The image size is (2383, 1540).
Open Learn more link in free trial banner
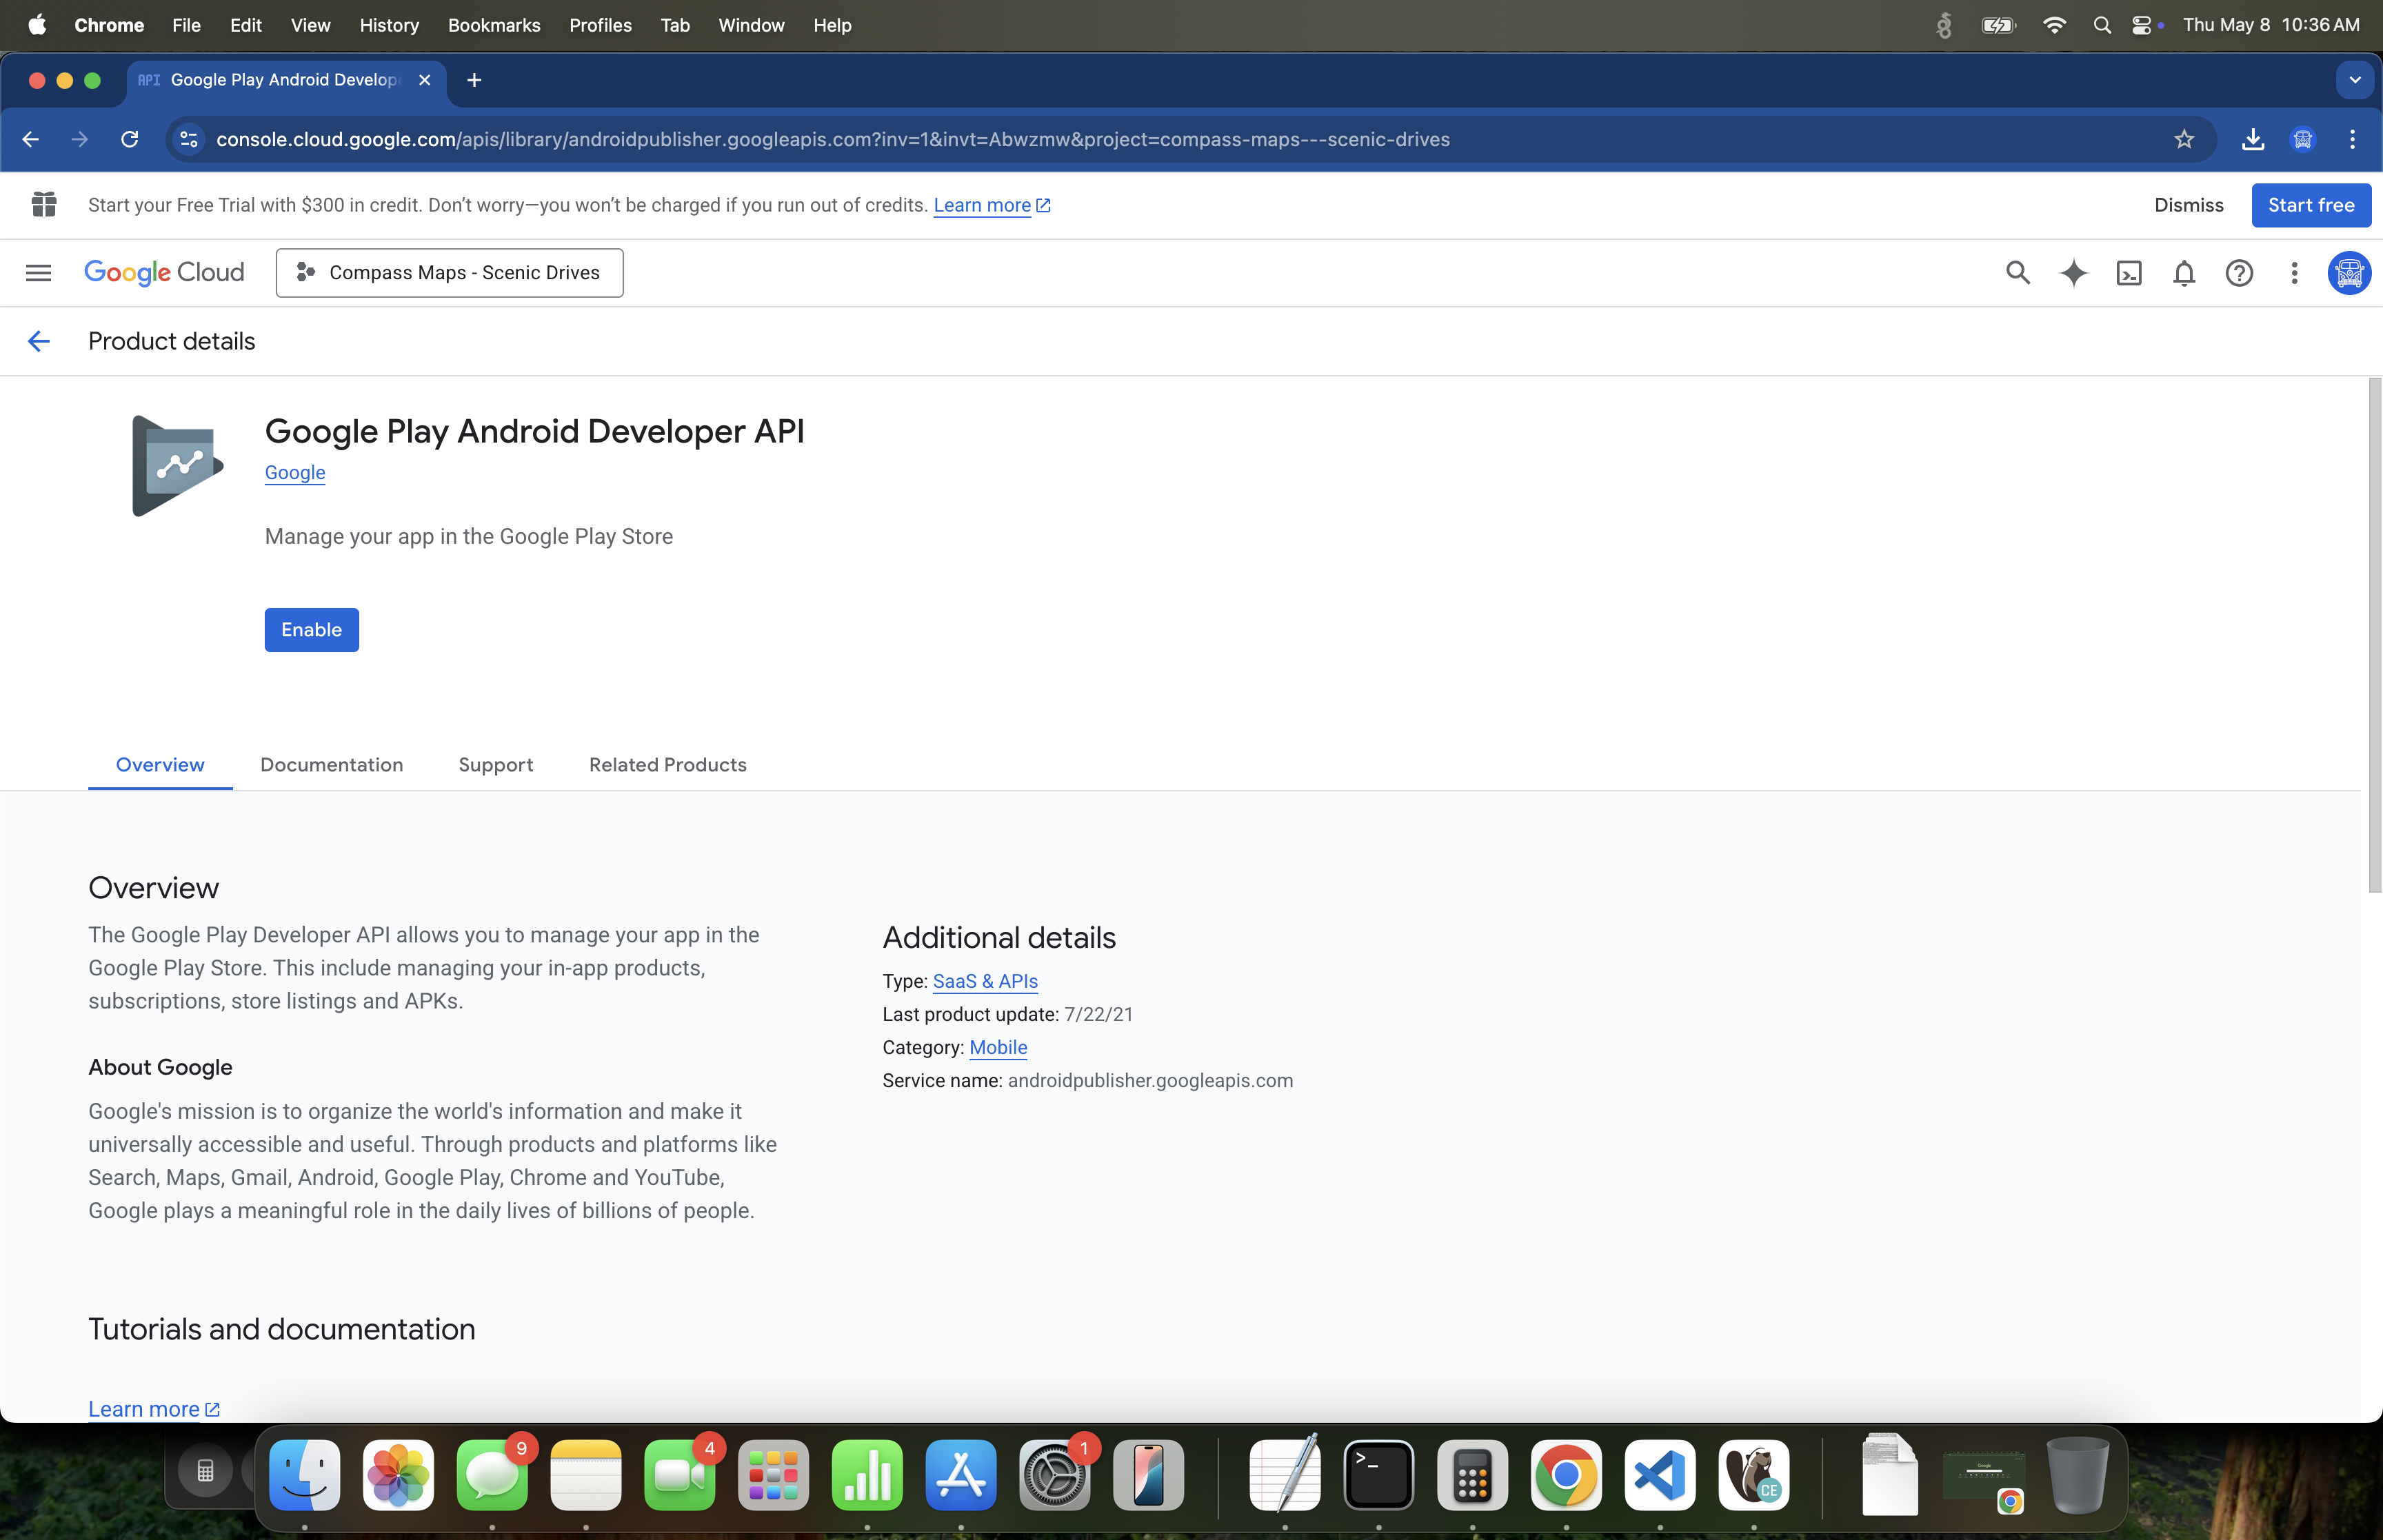pos(991,205)
